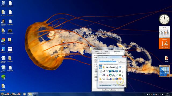This screenshot has height=96, width=172.
Task: Switch to the Безопасность tab in Properties
Action: 117,51
